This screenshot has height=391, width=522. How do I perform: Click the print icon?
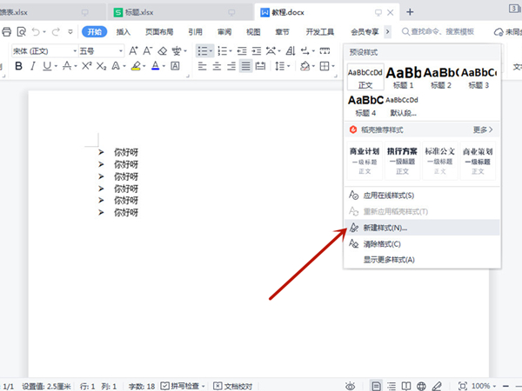click(x=7, y=31)
